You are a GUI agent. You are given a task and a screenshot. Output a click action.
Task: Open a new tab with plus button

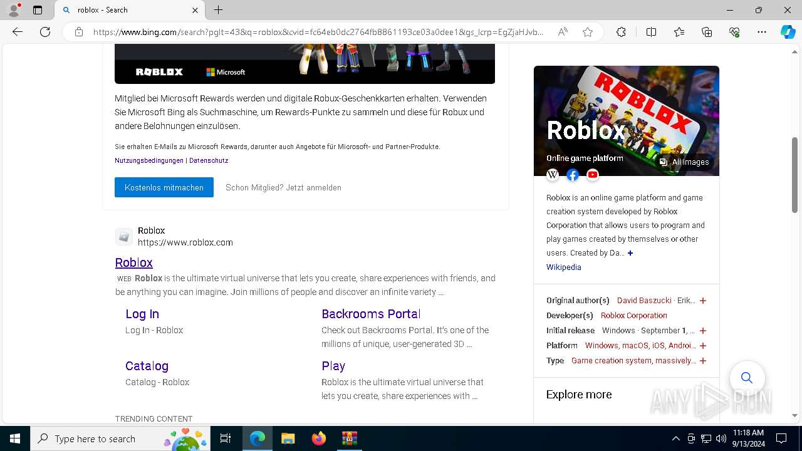(x=218, y=10)
